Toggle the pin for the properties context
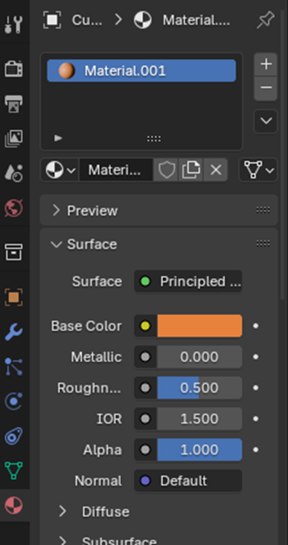 pyautogui.click(x=266, y=20)
